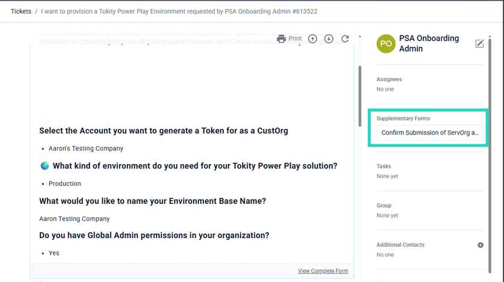Viewport: 504px width, 282px height.
Task: Click the down arrow circle icon
Action: [x=329, y=39]
